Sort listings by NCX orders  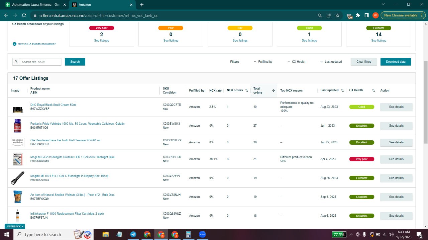[x=246, y=90]
